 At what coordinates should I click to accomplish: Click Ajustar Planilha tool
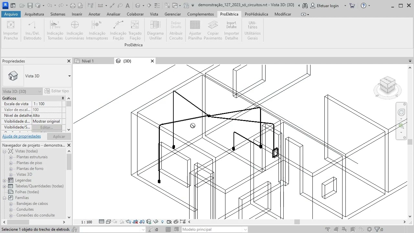pyautogui.click(x=195, y=30)
